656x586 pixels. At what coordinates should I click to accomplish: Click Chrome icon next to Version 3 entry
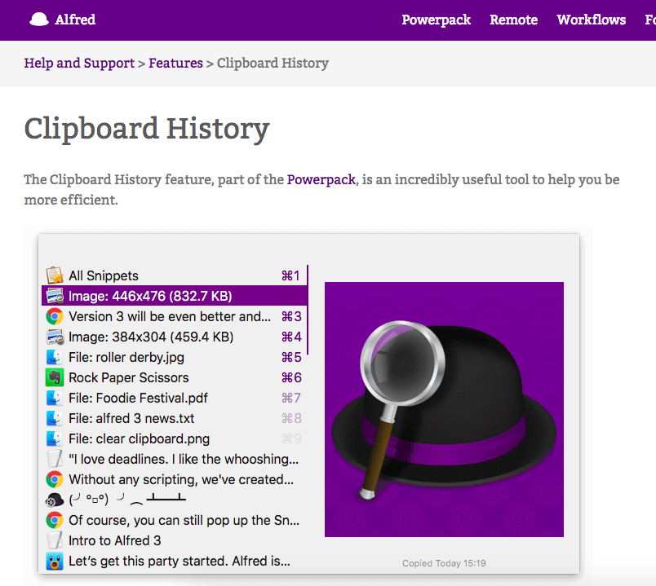tap(55, 316)
